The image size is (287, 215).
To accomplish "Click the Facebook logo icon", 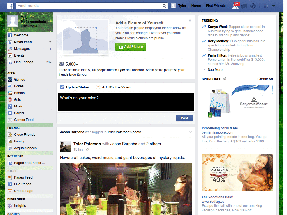I will [10, 6].
